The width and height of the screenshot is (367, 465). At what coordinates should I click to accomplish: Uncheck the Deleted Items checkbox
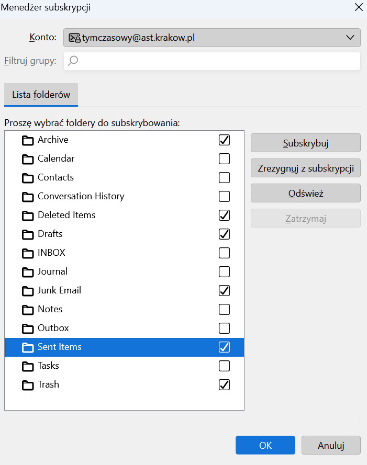[x=224, y=216]
